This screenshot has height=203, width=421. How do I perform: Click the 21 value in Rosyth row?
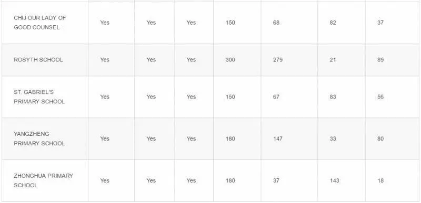click(333, 60)
